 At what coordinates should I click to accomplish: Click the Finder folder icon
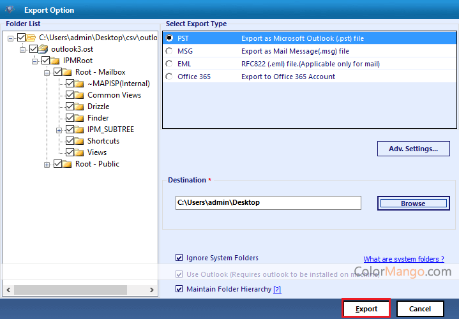79,118
